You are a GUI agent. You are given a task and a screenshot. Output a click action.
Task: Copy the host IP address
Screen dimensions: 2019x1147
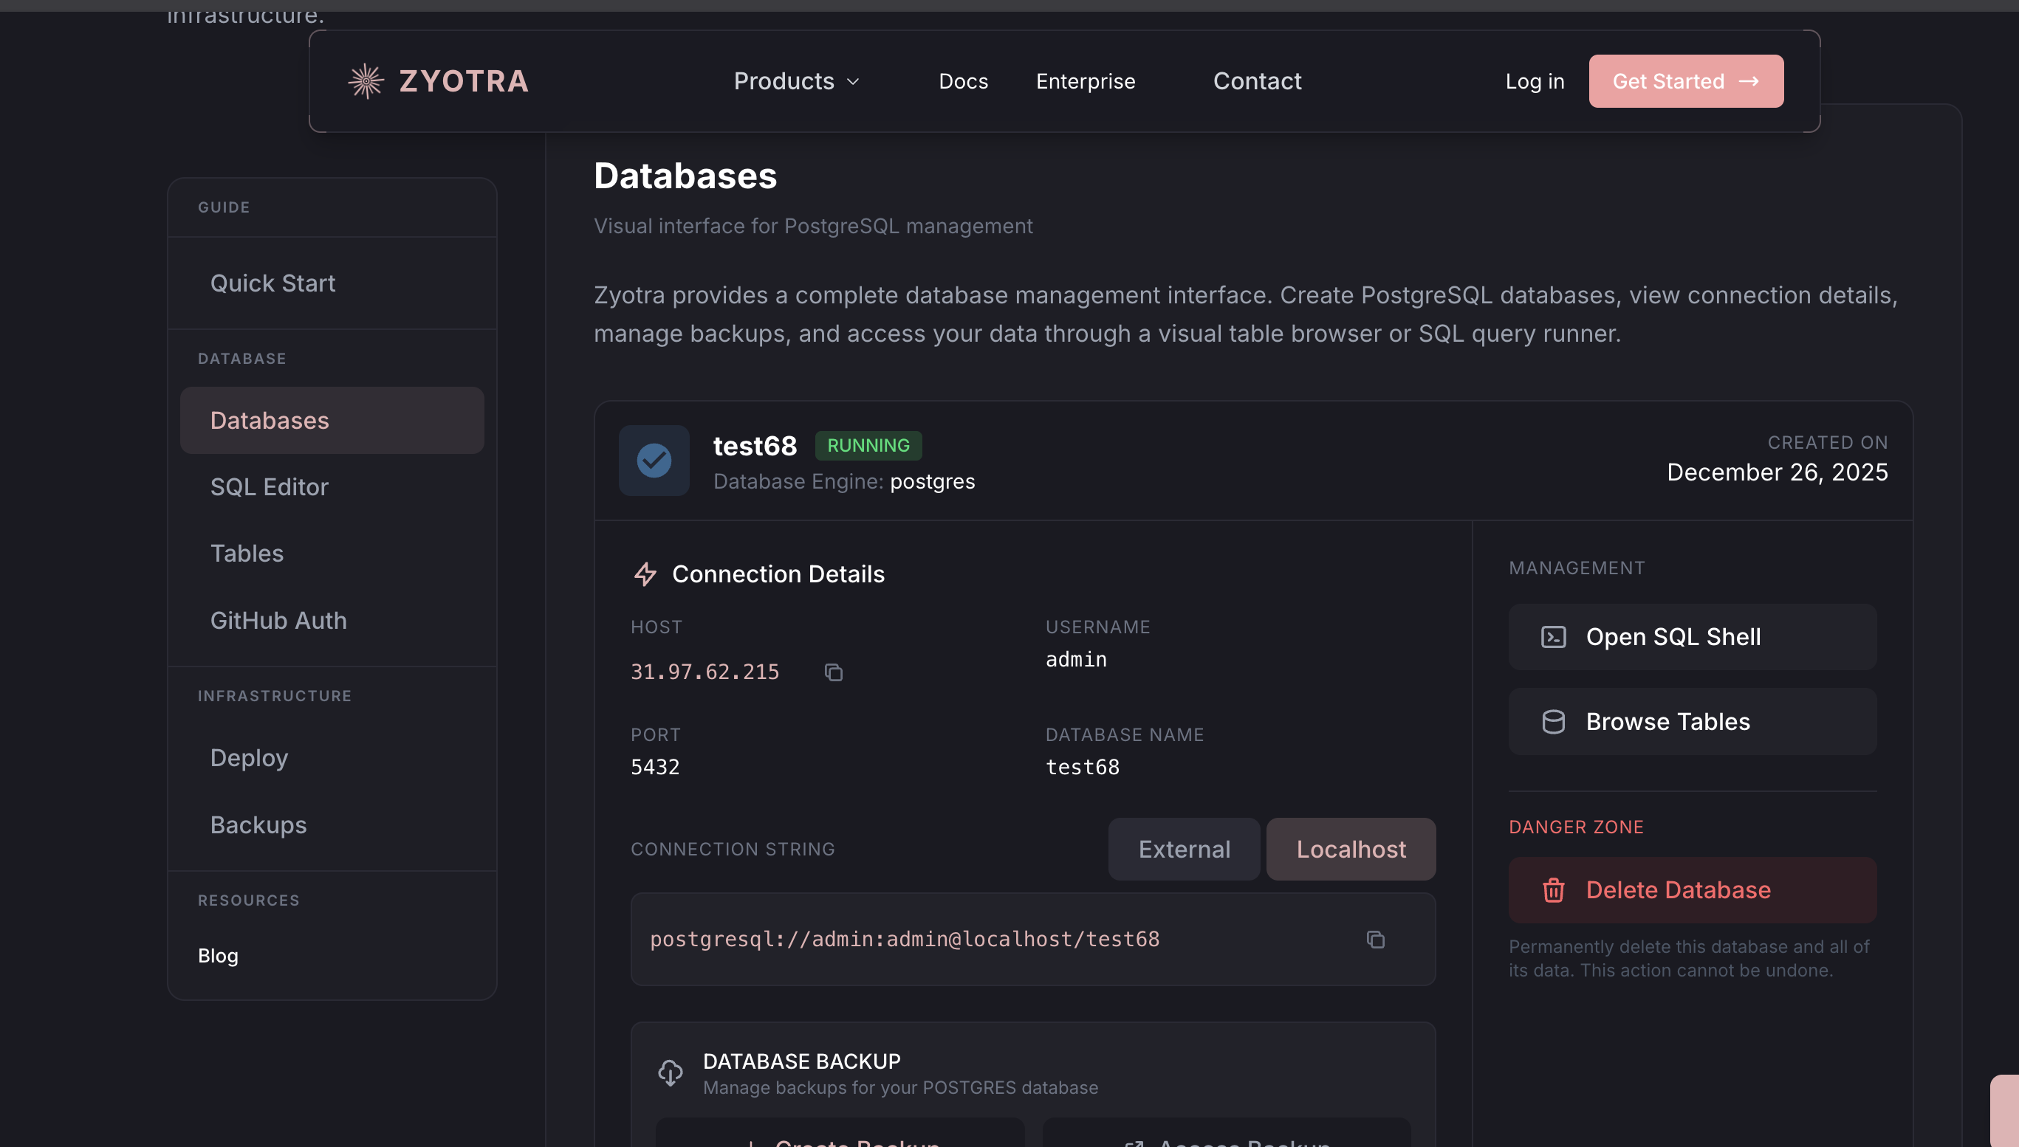pyautogui.click(x=834, y=672)
